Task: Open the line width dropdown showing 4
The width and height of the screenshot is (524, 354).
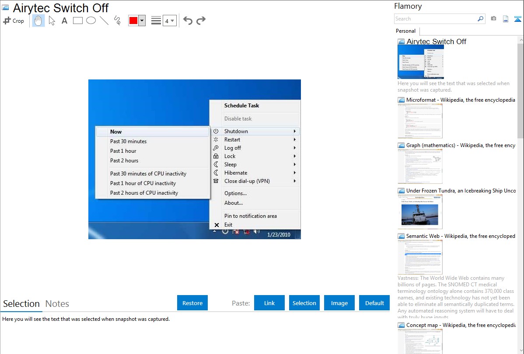Action: click(x=169, y=21)
